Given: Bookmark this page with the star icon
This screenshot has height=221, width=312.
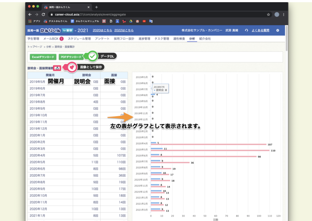Looking at the screenshot, I should 268,14.
